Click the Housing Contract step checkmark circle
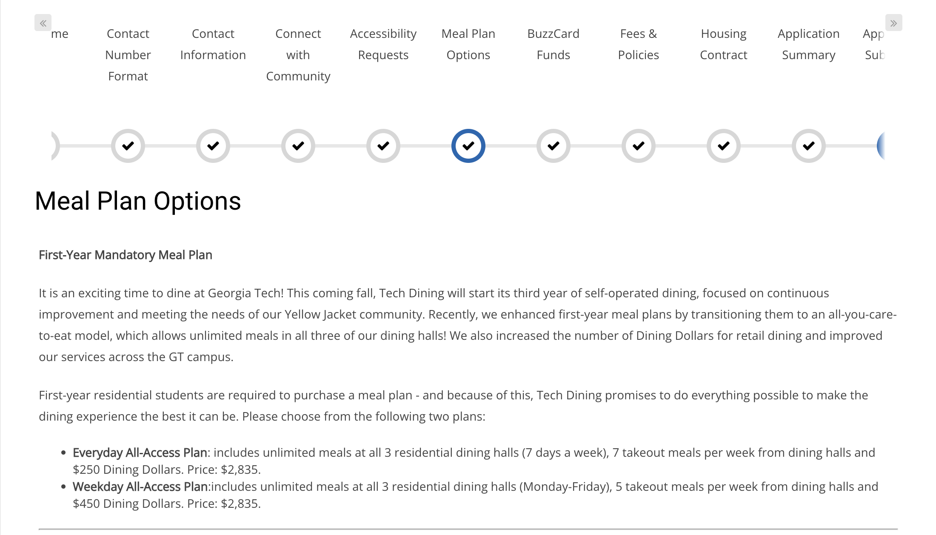The image size is (936, 535). coord(723,146)
